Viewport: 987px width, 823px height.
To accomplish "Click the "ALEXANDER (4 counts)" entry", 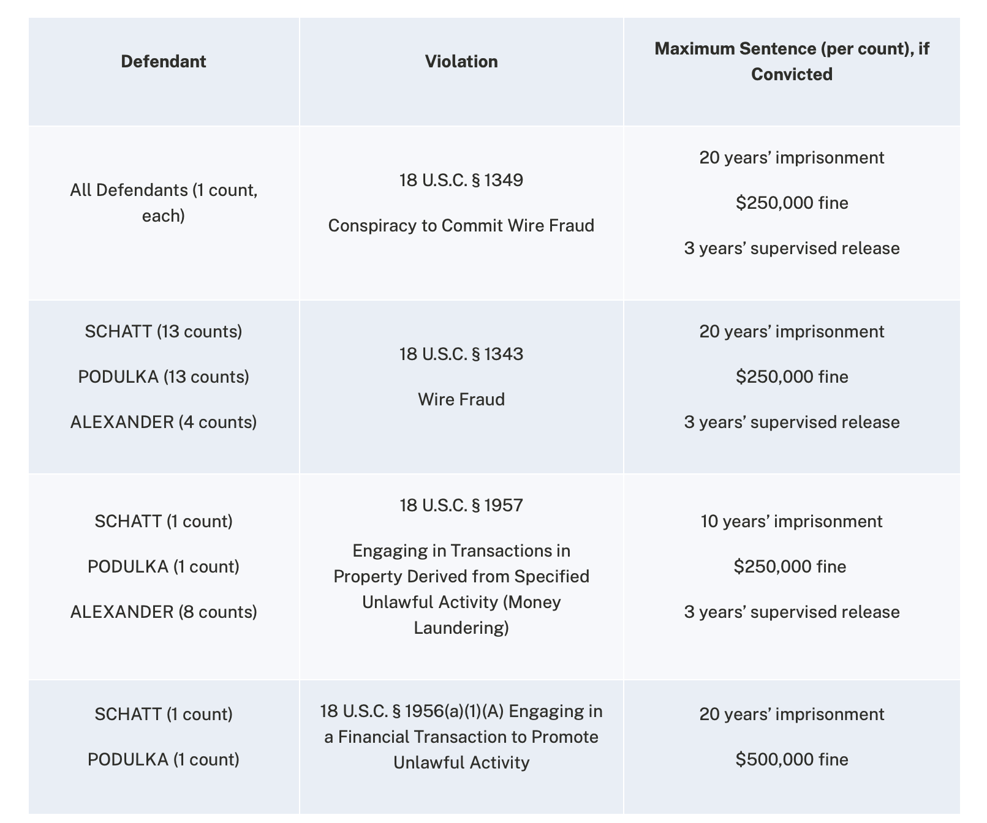I will [164, 423].
